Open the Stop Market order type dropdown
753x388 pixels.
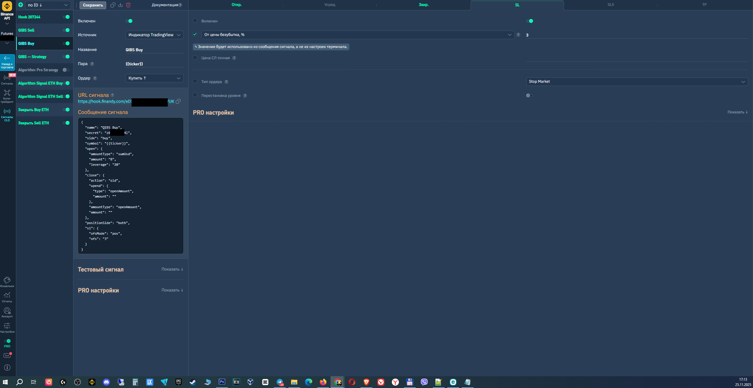(637, 82)
